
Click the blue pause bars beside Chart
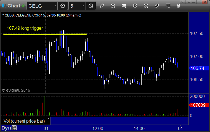coord(4,5)
